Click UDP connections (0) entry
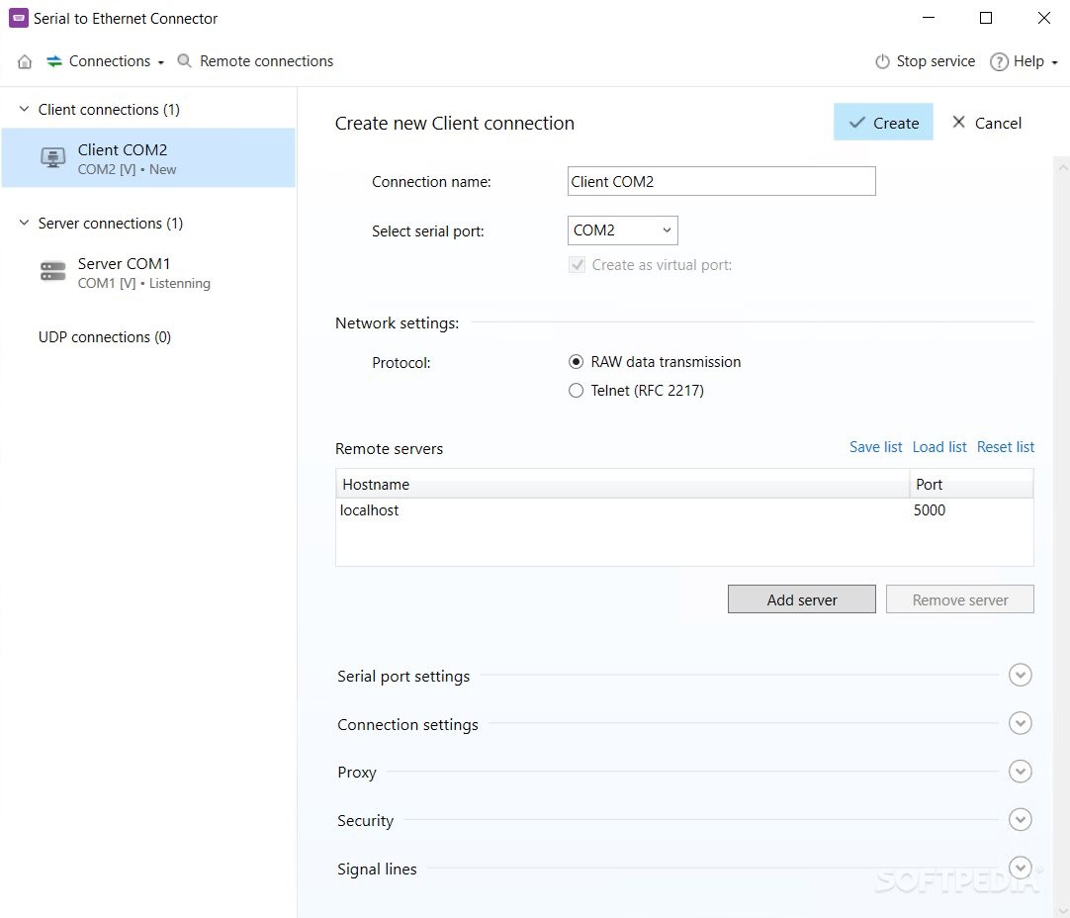This screenshot has height=918, width=1070. [x=105, y=337]
